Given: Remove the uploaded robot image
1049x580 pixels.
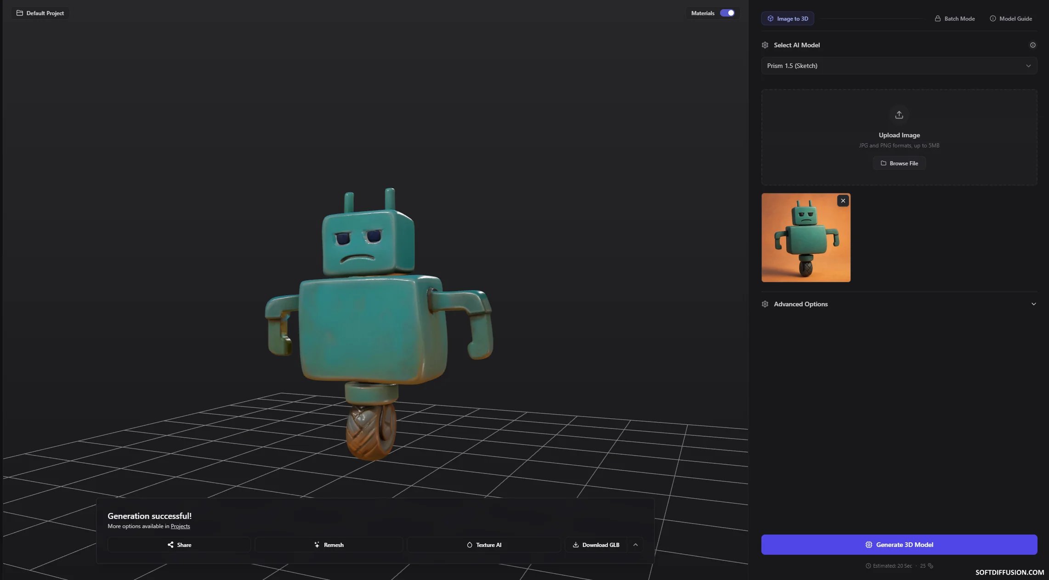Looking at the screenshot, I should tap(843, 201).
